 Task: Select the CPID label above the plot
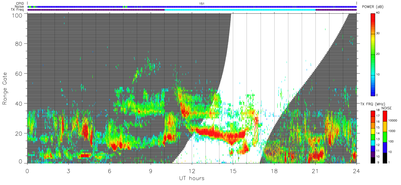pos(20,4)
